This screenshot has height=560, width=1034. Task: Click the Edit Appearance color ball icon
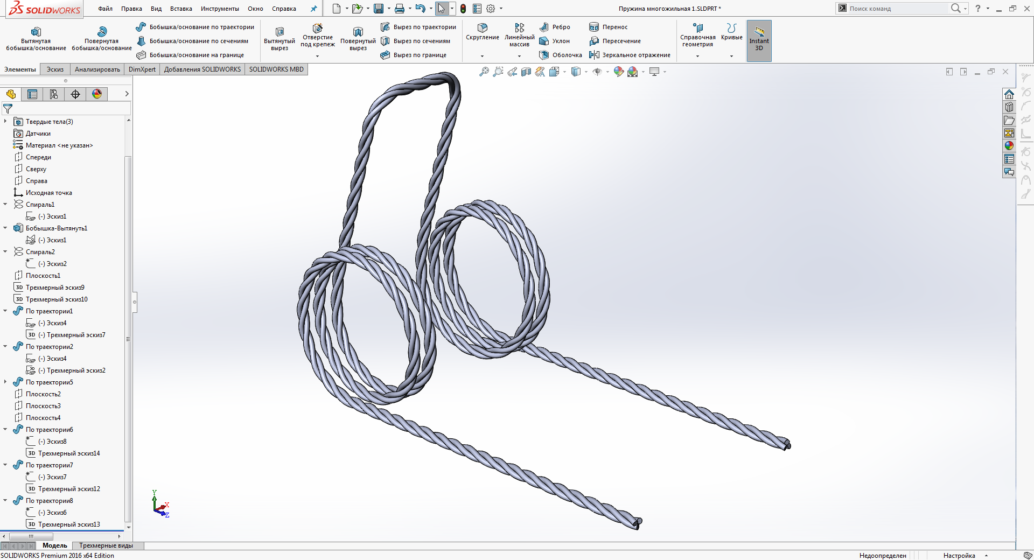tap(618, 72)
